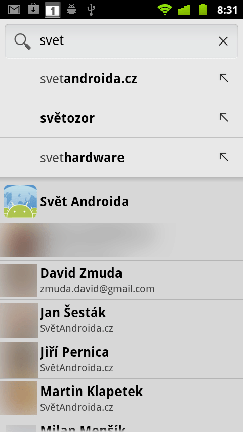Tap the search magnifier icon
243x432 pixels.
coord(22,42)
